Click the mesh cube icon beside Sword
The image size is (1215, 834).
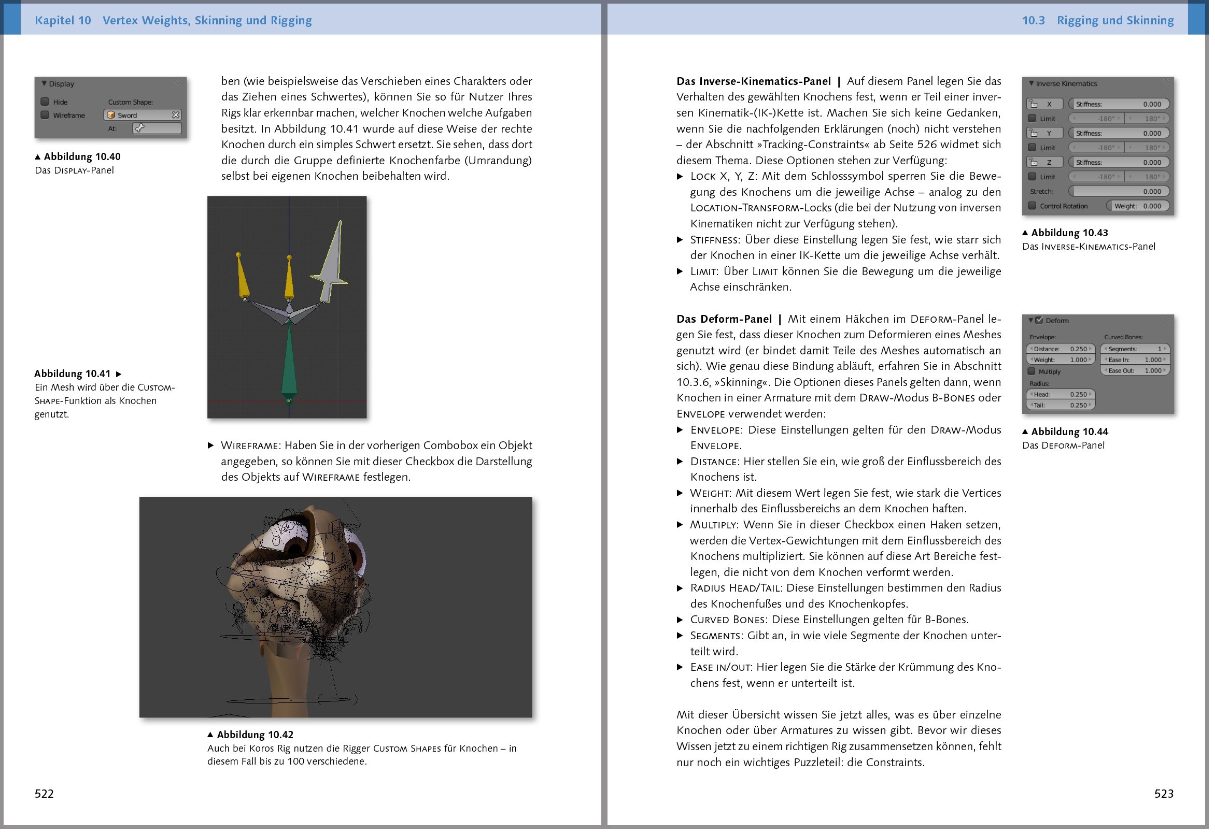pos(110,116)
